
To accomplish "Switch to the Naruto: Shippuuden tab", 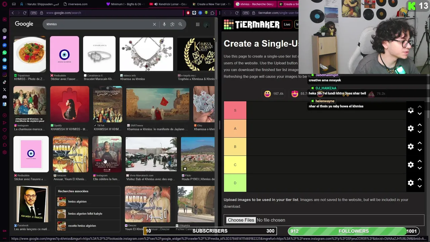I will 40,4.
